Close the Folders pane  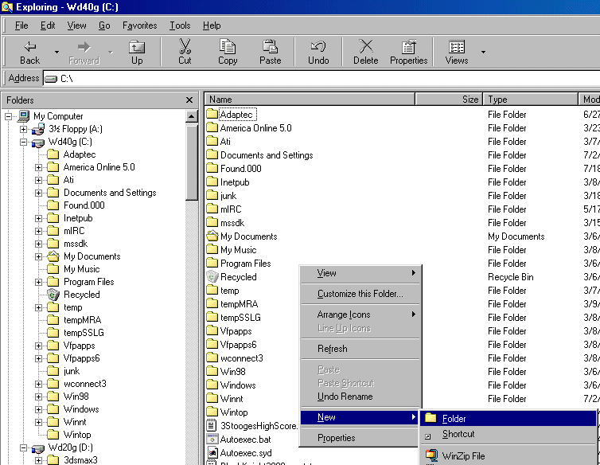[x=189, y=100]
